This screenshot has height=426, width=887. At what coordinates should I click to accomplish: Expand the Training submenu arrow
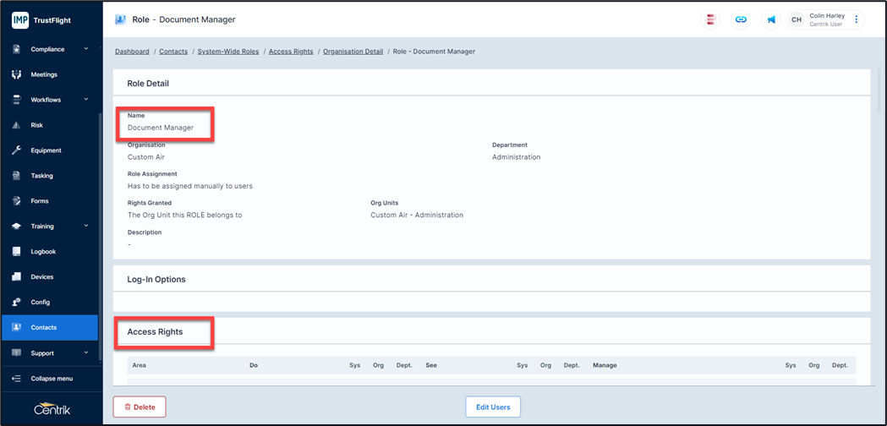(85, 226)
